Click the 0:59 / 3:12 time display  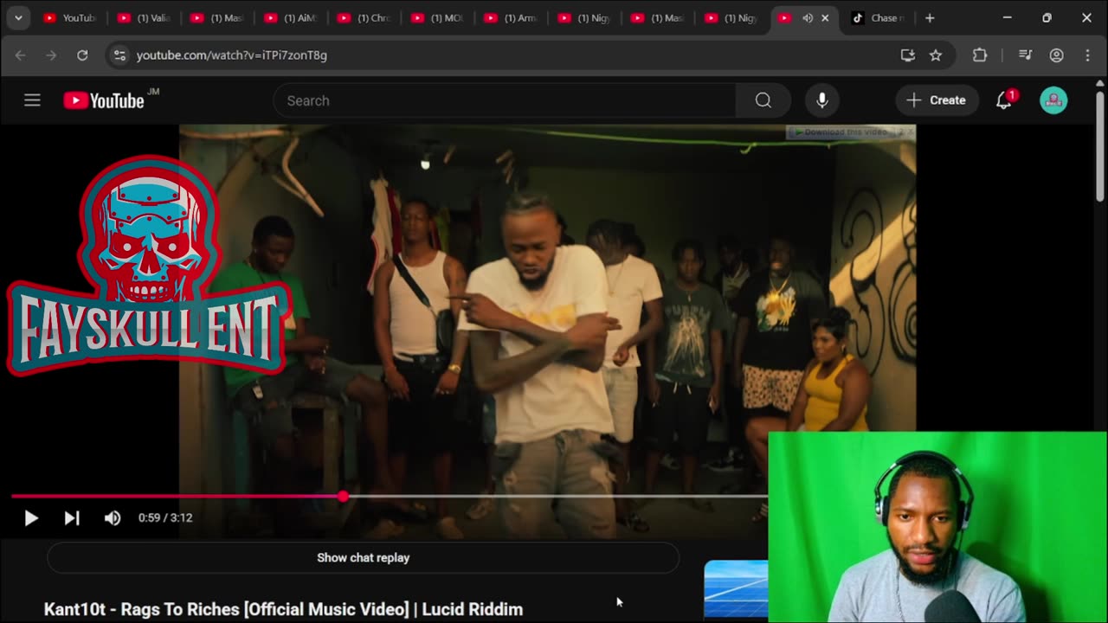(x=165, y=518)
